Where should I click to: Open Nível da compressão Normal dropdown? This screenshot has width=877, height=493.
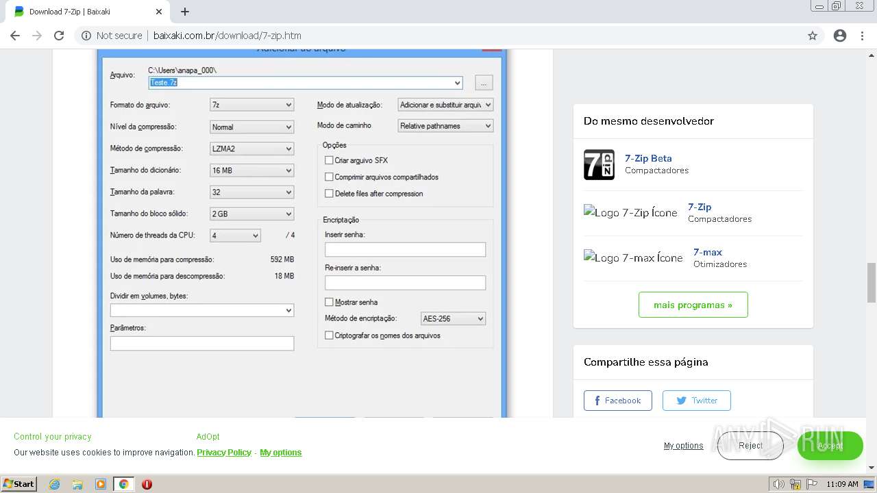251,127
